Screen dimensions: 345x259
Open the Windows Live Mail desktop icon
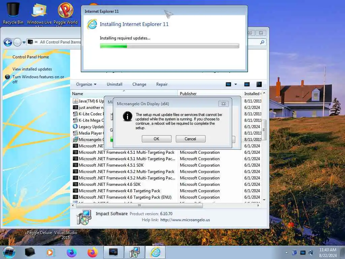[39, 13]
